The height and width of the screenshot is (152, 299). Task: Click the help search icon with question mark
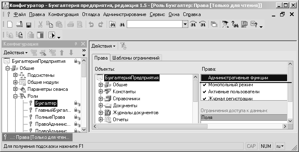[x=235, y=24]
